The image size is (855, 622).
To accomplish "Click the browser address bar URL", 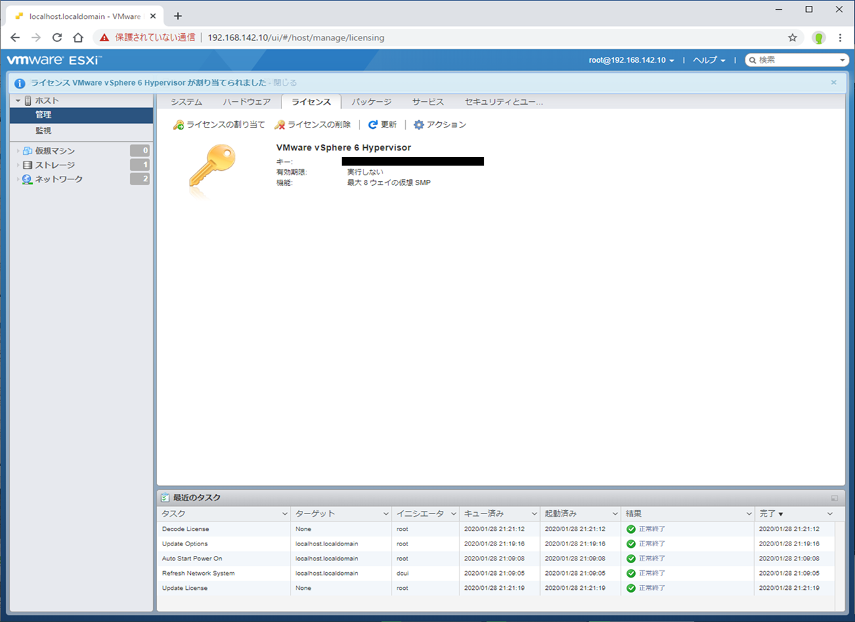I will 296,38.
